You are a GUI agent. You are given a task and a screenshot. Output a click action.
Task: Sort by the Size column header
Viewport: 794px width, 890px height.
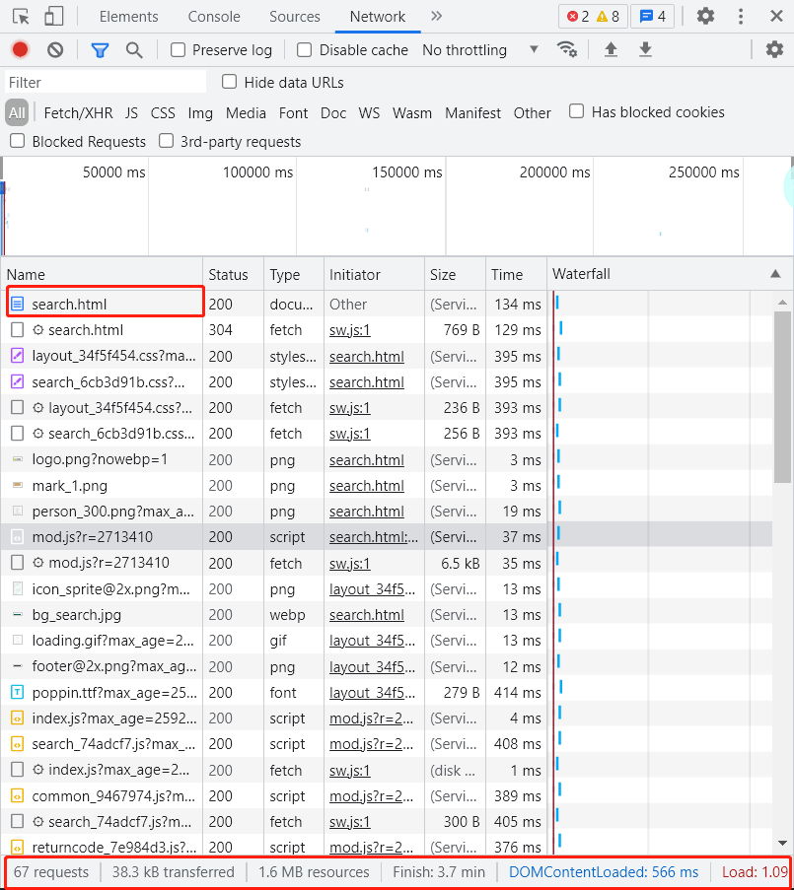(455, 275)
